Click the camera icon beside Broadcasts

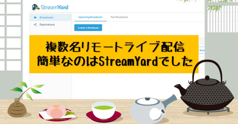point(35,17)
